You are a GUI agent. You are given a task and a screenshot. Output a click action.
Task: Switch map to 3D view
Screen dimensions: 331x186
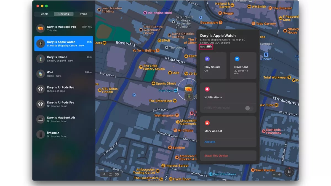[117, 174]
